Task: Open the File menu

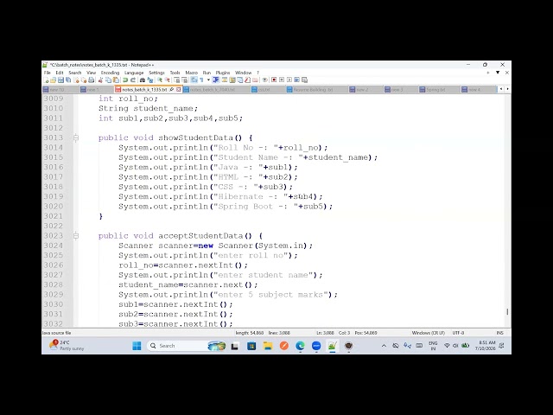Action: [48, 73]
